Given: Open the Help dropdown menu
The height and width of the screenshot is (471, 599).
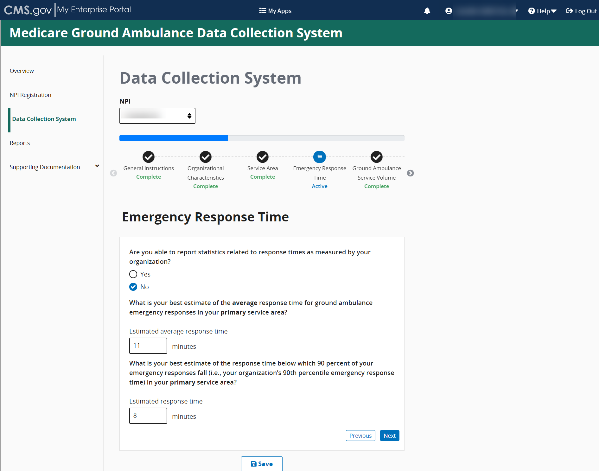Looking at the screenshot, I should [542, 11].
